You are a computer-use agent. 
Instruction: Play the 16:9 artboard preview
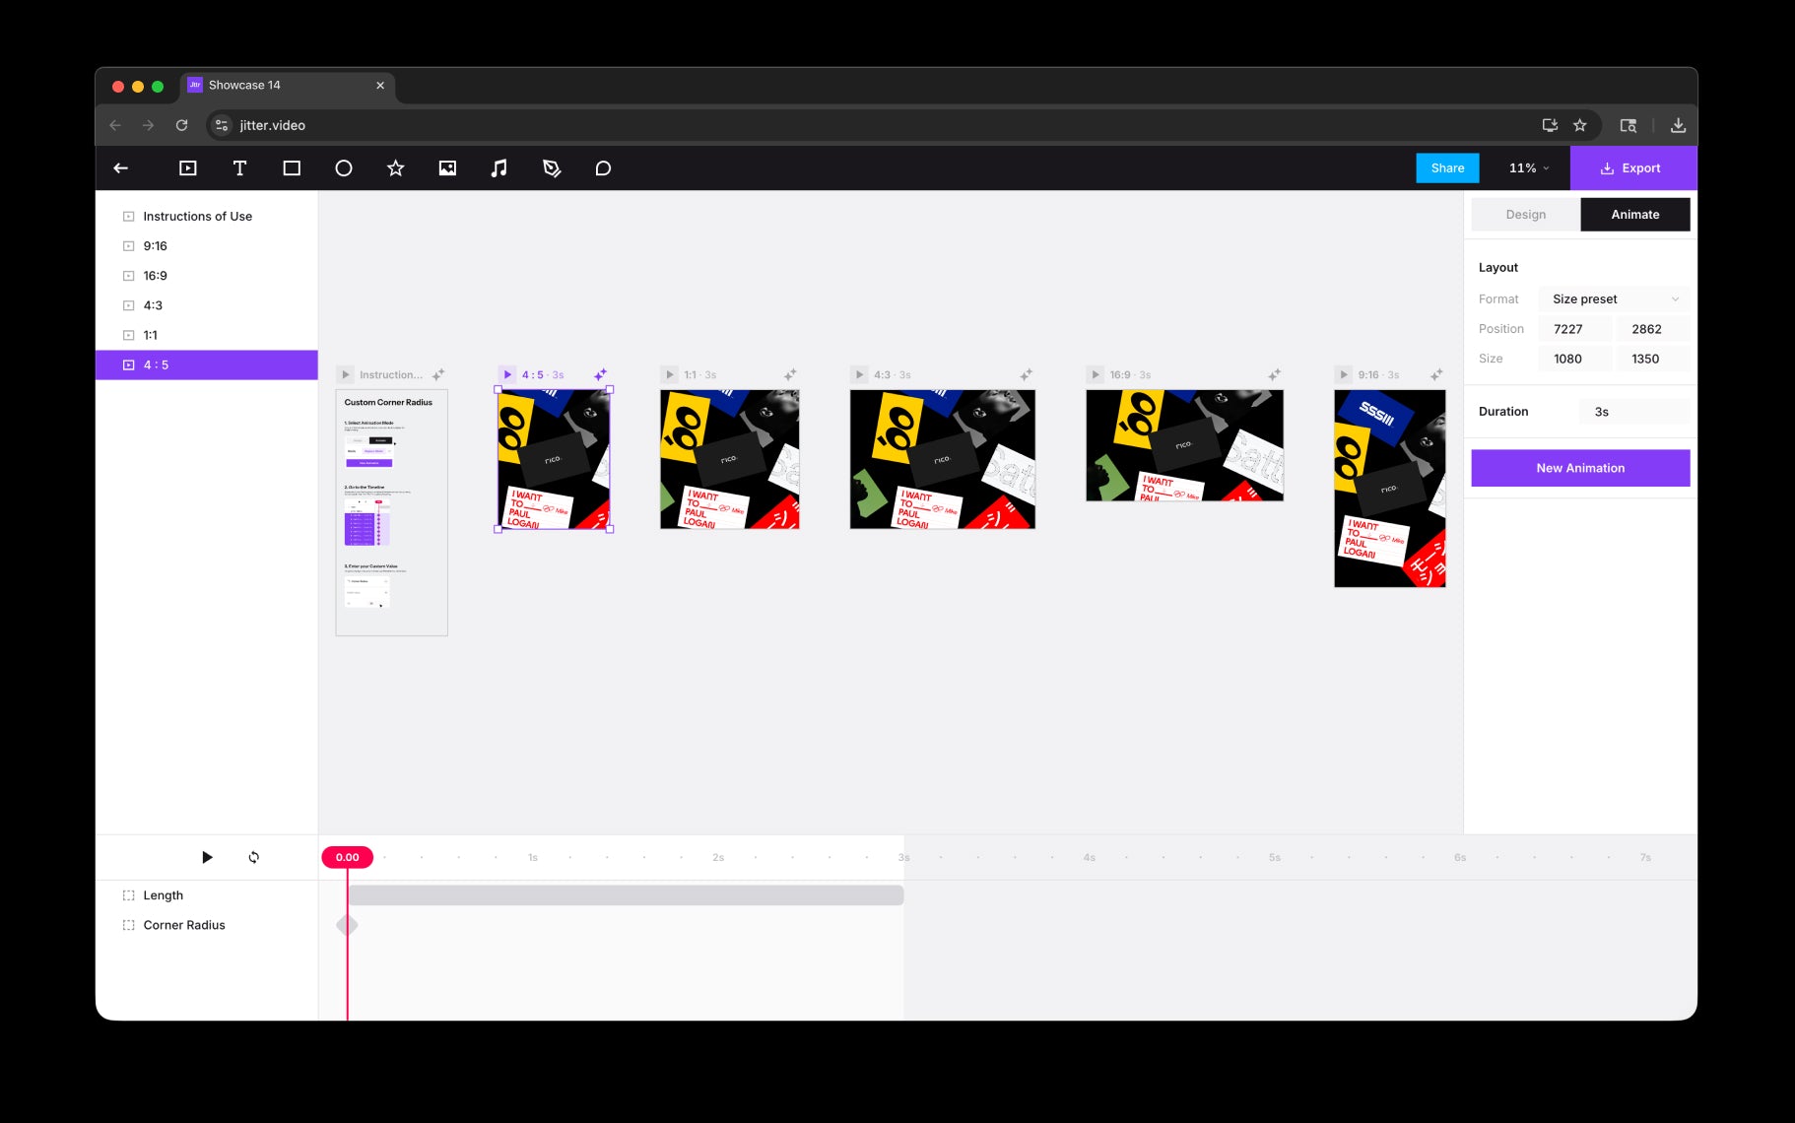tap(1096, 374)
